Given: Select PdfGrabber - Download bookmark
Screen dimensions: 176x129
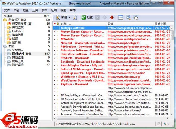Looking at the screenshot, I should (x=82, y=47).
